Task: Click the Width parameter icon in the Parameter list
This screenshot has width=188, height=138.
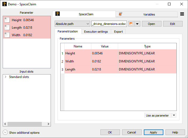Action: pos(7,35)
